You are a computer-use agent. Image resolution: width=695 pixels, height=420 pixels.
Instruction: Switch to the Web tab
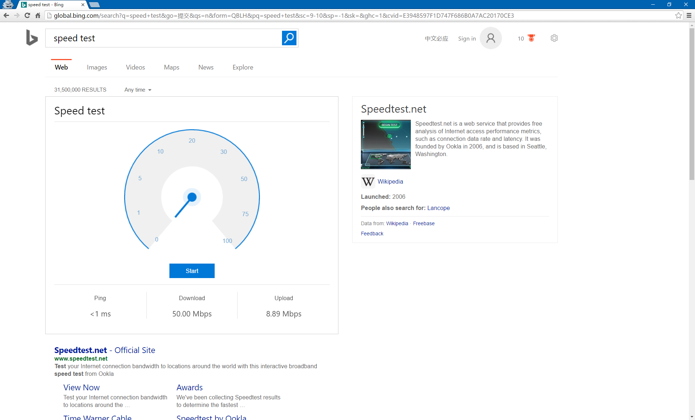tap(61, 67)
